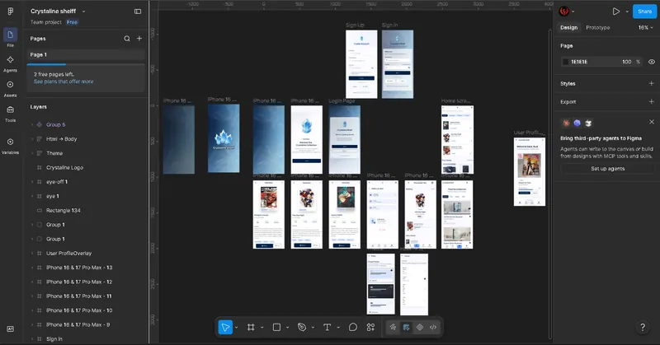Screen dimensions: 660x345
Task: Open See plans that offer more link
Action: (x=64, y=82)
